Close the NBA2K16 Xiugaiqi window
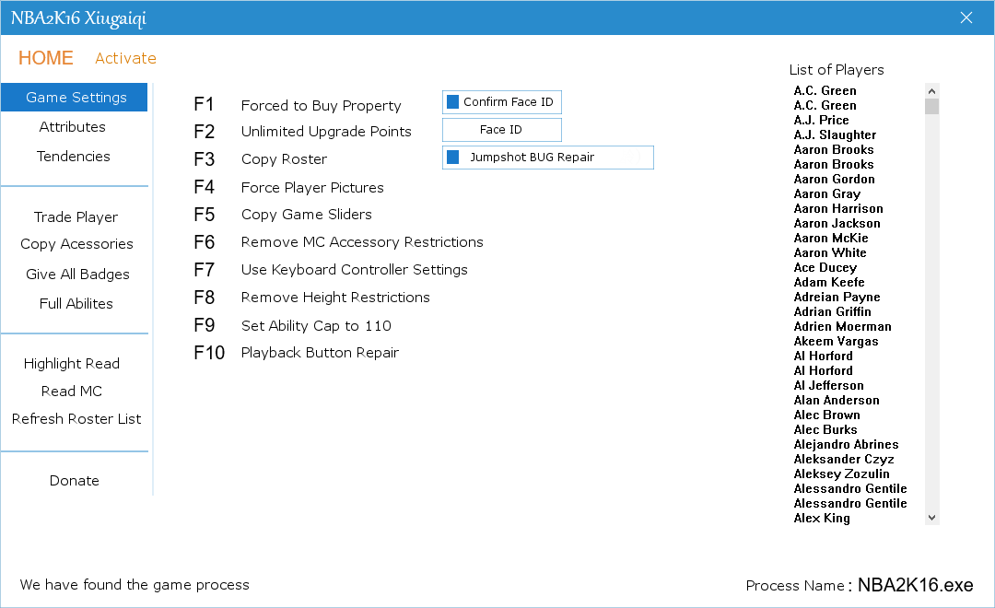The width and height of the screenshot is (995, 608). click(x=966, y=18)
